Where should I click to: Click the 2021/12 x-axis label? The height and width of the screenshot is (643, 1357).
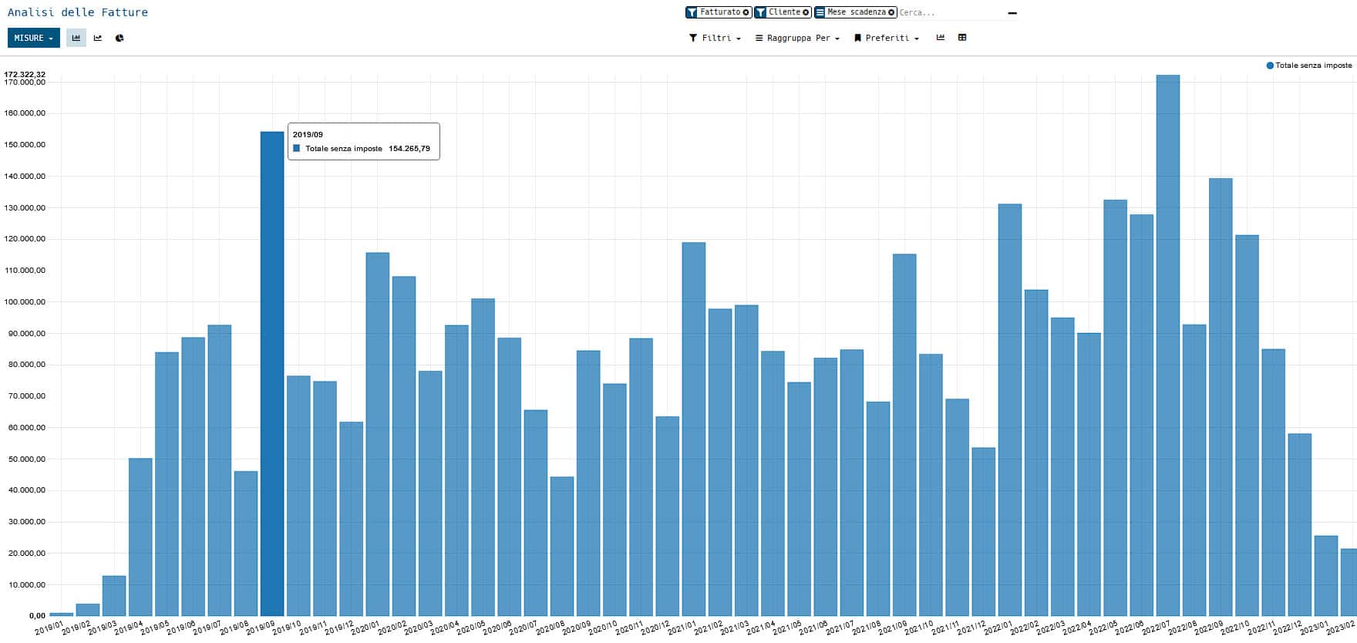pyautogui.click(x=971, y=628)
